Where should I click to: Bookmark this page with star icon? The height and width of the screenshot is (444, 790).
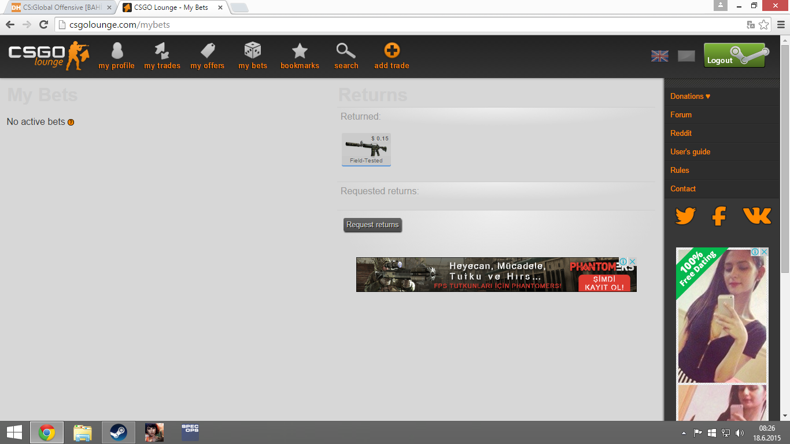pyautogui.click(x=764, y=25)
